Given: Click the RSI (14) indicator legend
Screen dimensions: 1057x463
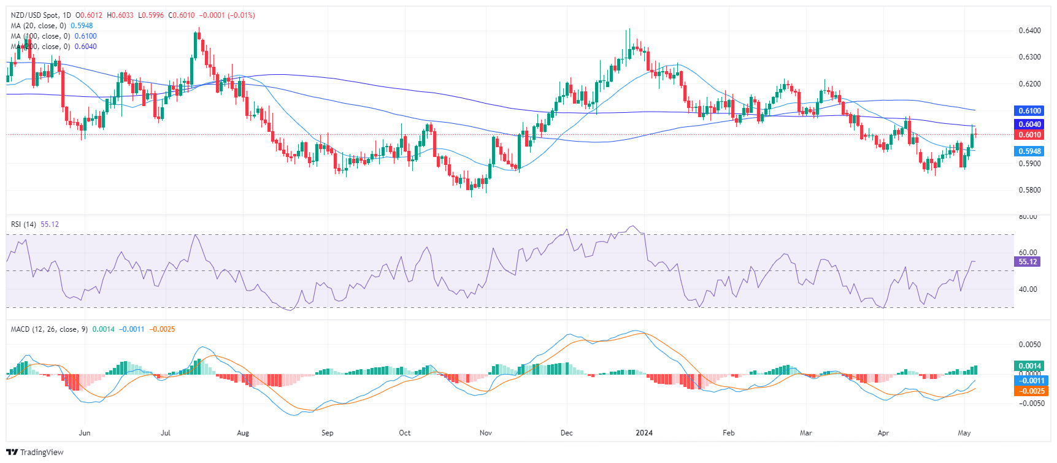Looking at the screenshot, I should click(x=23, y=224).
